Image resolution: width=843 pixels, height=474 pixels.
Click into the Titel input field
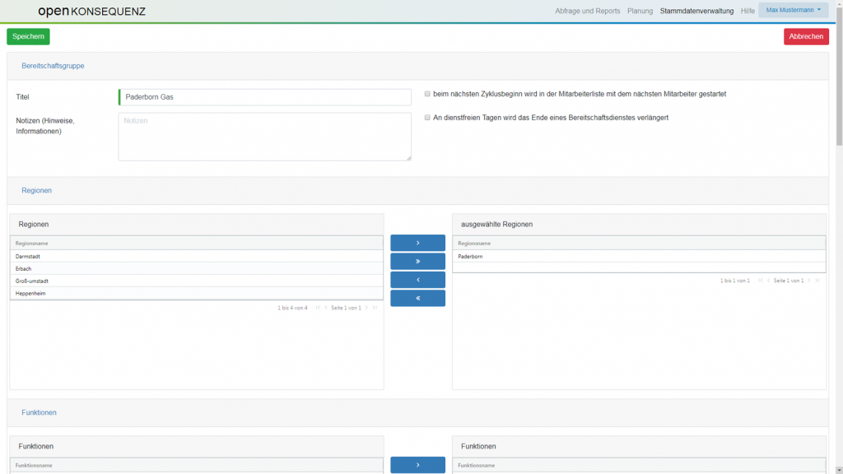pos(265,97)
